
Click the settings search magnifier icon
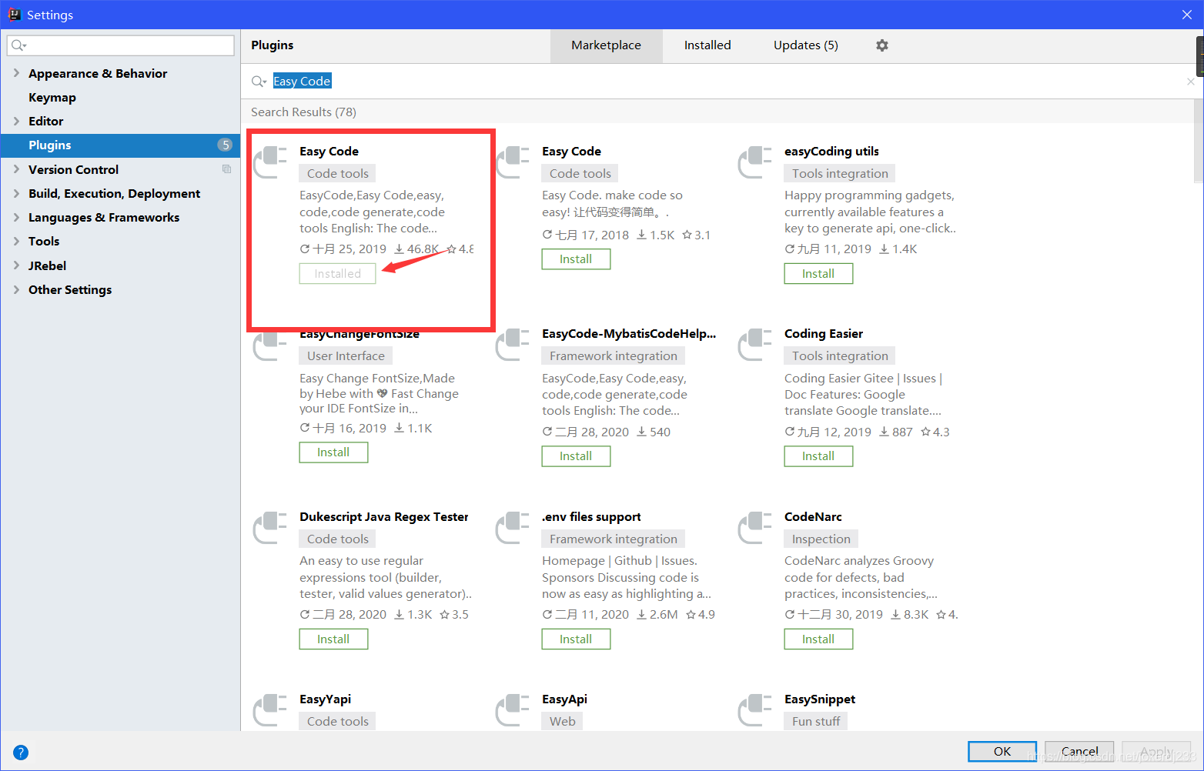18,45
